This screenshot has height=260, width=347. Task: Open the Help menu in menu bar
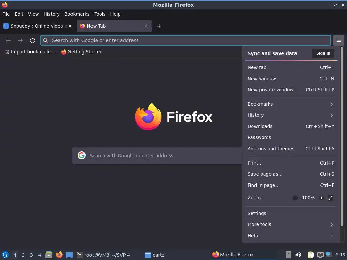115,14
